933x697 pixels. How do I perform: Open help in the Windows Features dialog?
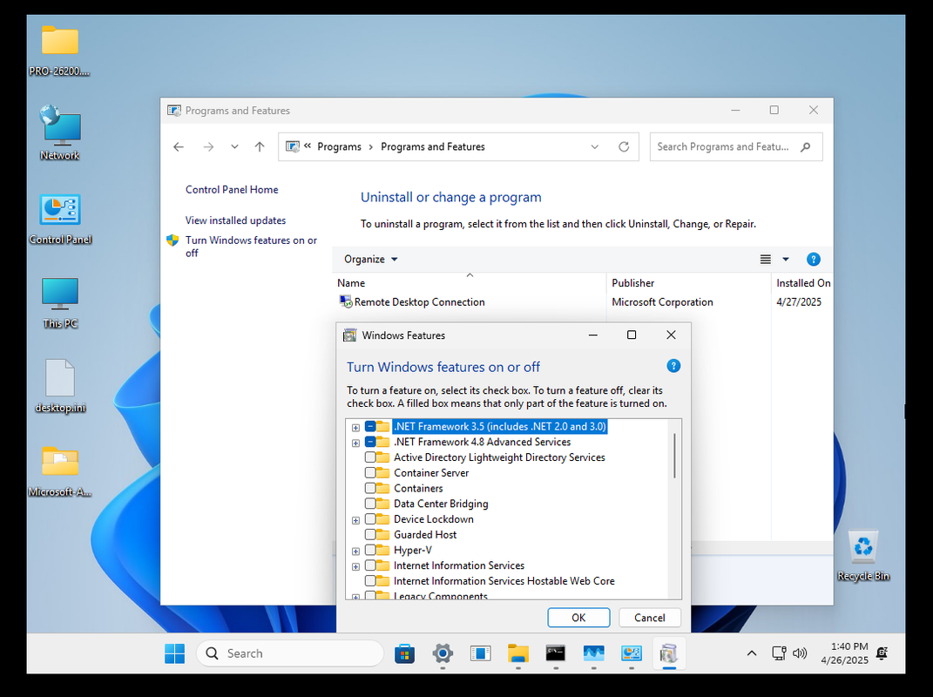click(x=673, y=366)
